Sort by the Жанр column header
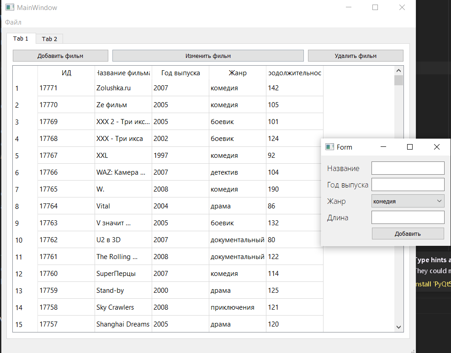The width and height of the screenshot is (451, 353). point(238,73)
